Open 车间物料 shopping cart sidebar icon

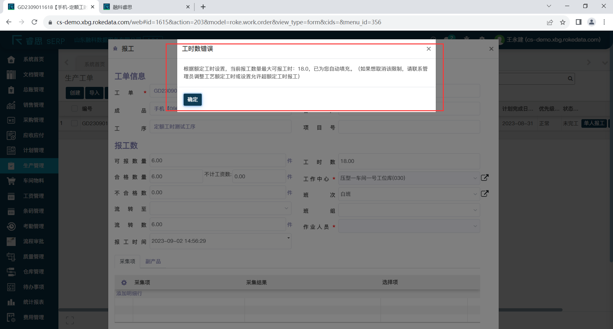[x=11, y=181]
